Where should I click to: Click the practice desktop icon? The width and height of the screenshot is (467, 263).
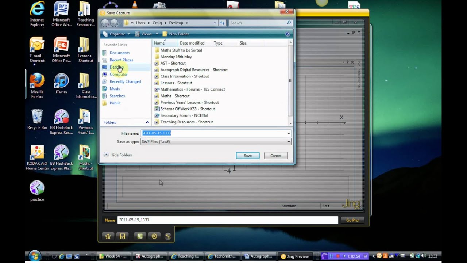click(x=37, y=191)
